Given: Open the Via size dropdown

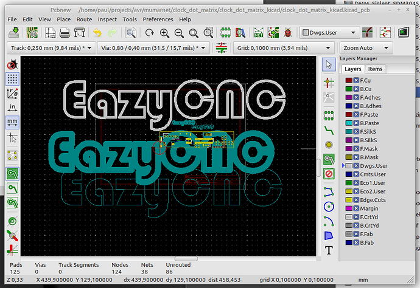Looking at the screenshot, I should [153, 48].
